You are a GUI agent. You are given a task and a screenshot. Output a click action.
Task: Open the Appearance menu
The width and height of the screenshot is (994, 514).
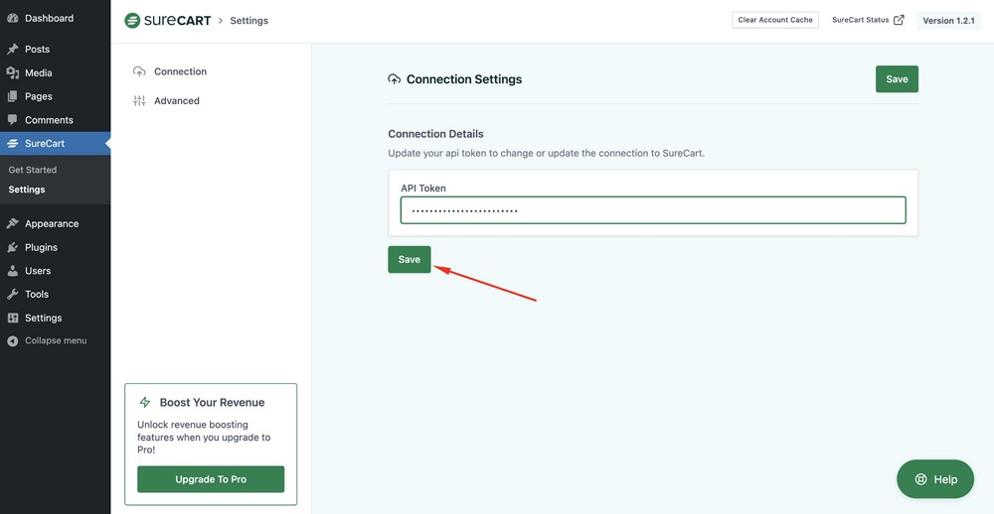[55, 223]
